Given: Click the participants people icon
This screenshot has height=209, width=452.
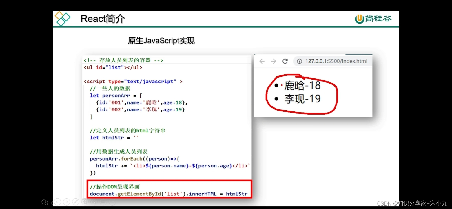Looking at the screenshot, I should 45,202.
